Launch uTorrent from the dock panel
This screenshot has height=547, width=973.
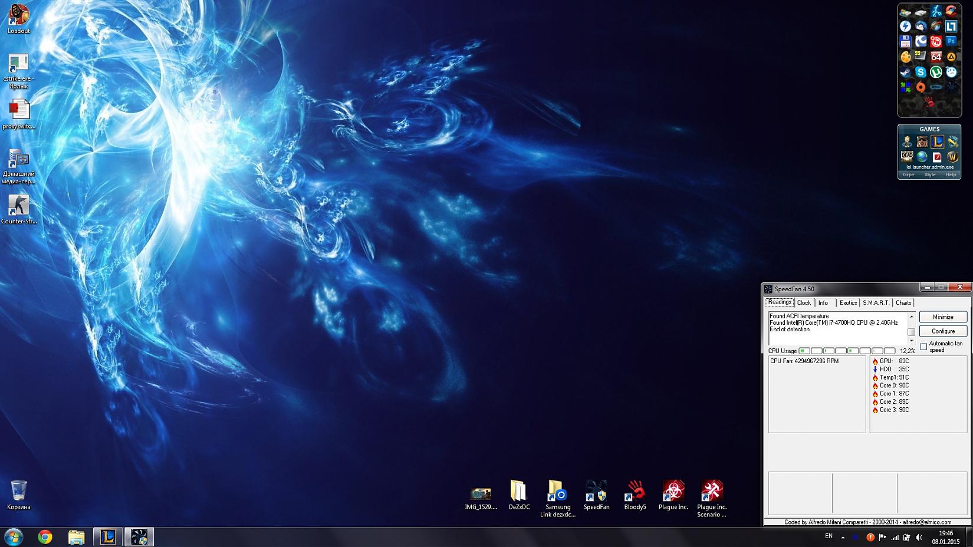click(x=936, y=73)
